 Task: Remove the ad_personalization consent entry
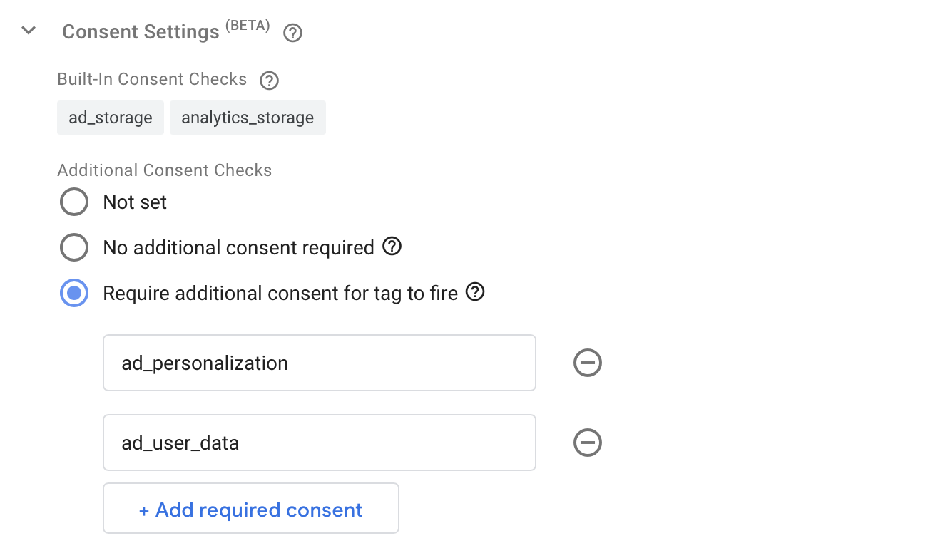587,363
